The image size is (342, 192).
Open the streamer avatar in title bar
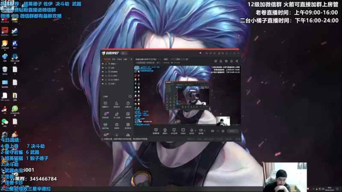[x=200, y=53]
